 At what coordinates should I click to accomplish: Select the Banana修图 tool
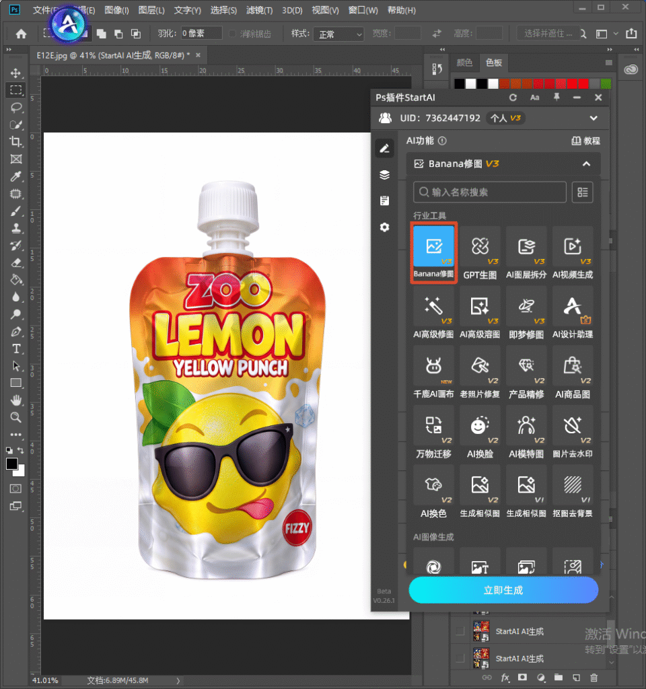pyautogui.click(x=433, y=253)
